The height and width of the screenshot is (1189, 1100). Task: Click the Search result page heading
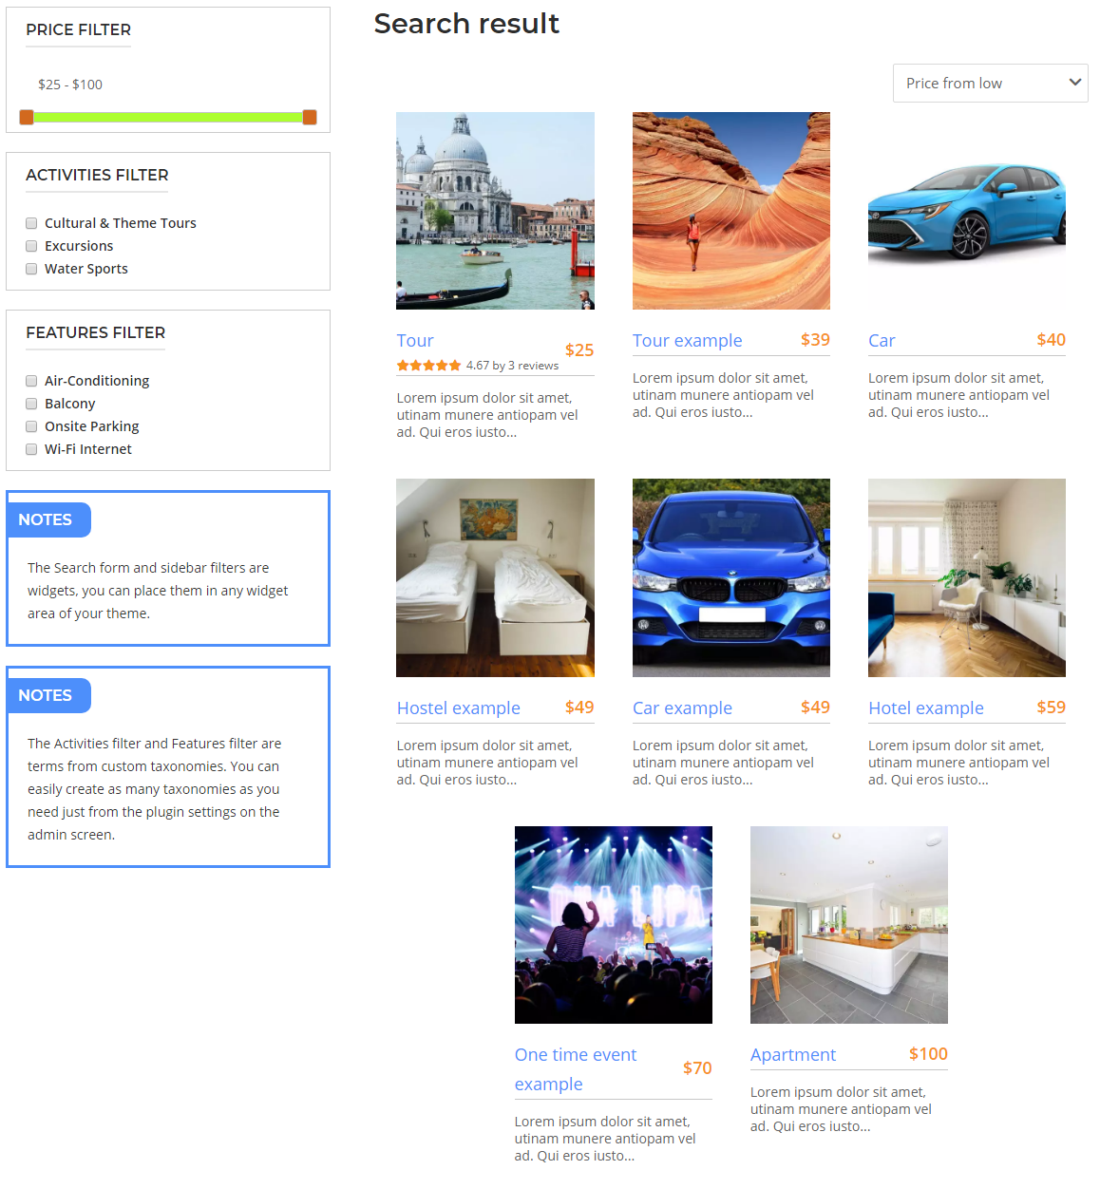(466, 23)
